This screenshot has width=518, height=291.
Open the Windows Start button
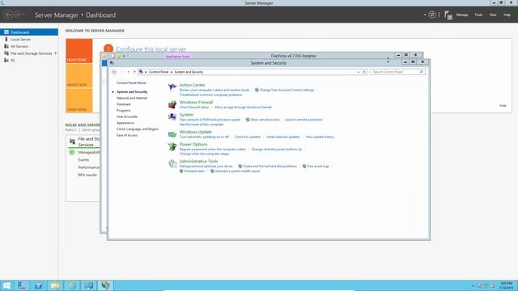click(x=6, y=285)
